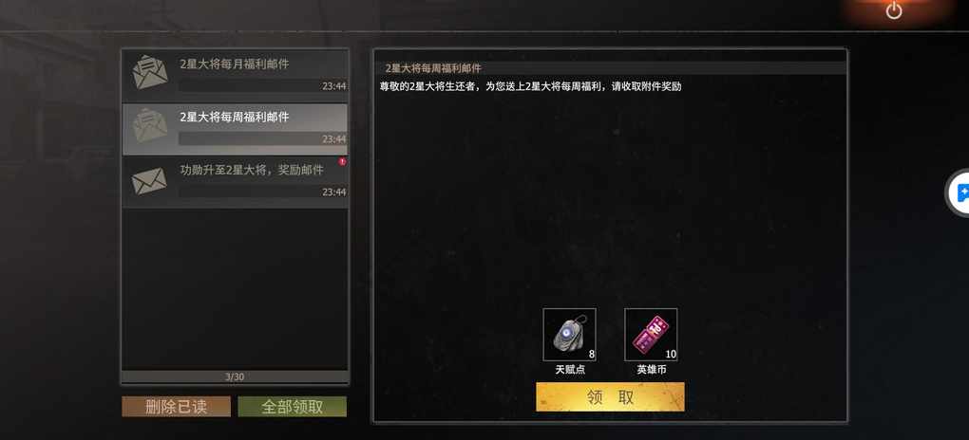Select the 2星大将每周福利邮件 mail entry

click(x=235, y=129)
